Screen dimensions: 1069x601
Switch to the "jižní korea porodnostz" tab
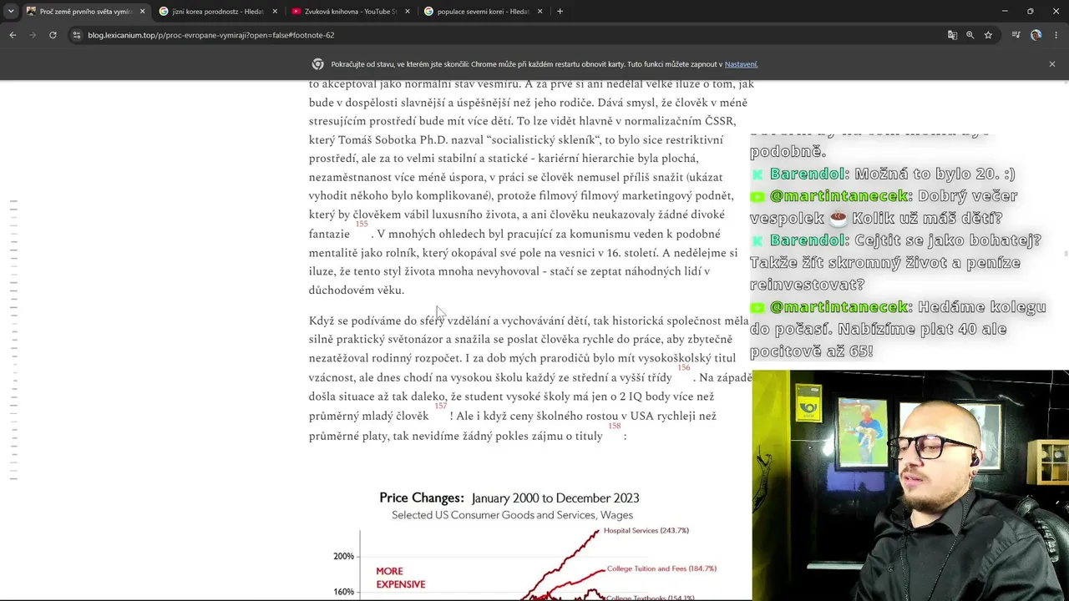[219, 12]
